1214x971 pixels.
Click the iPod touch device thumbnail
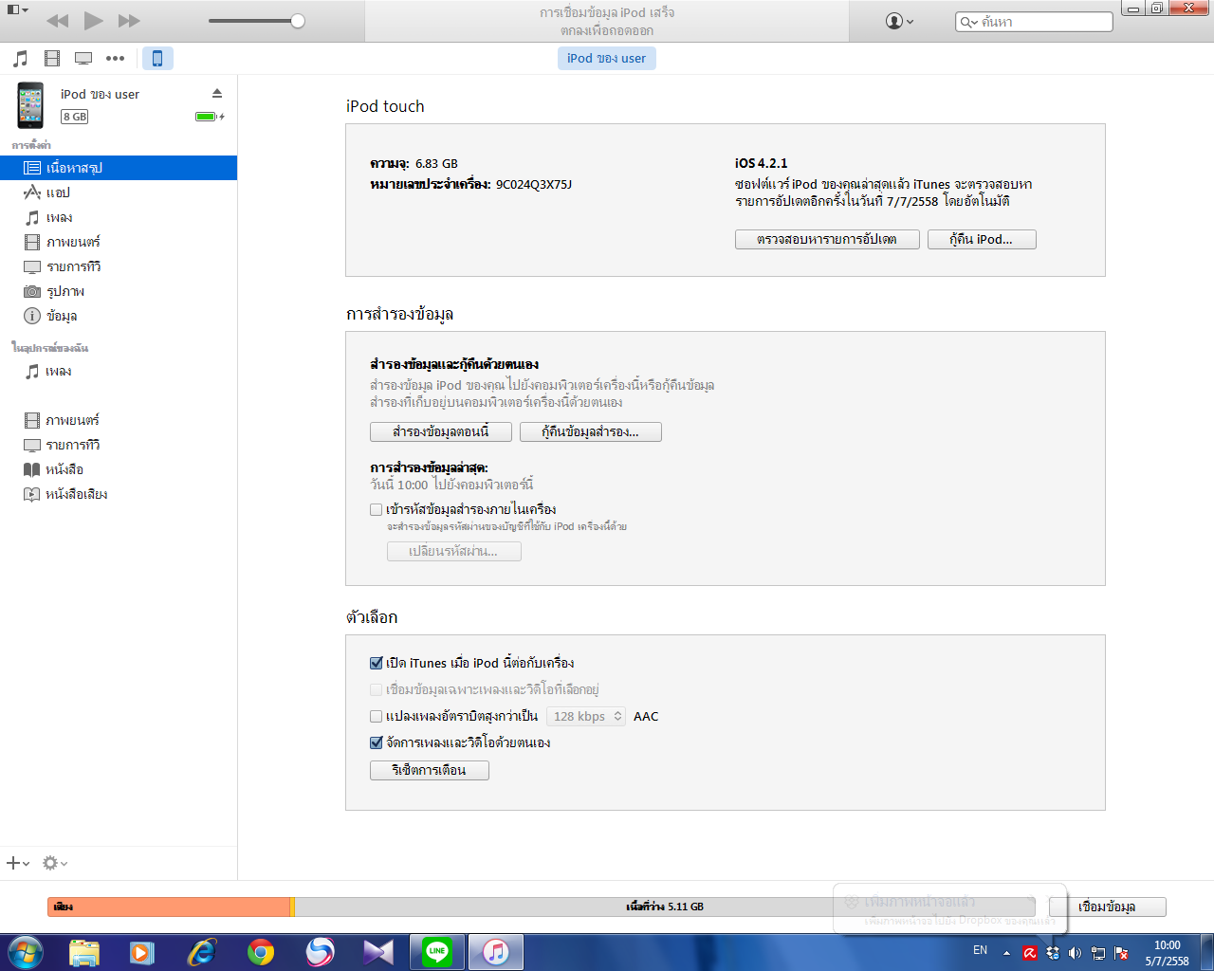coord(30,105)
